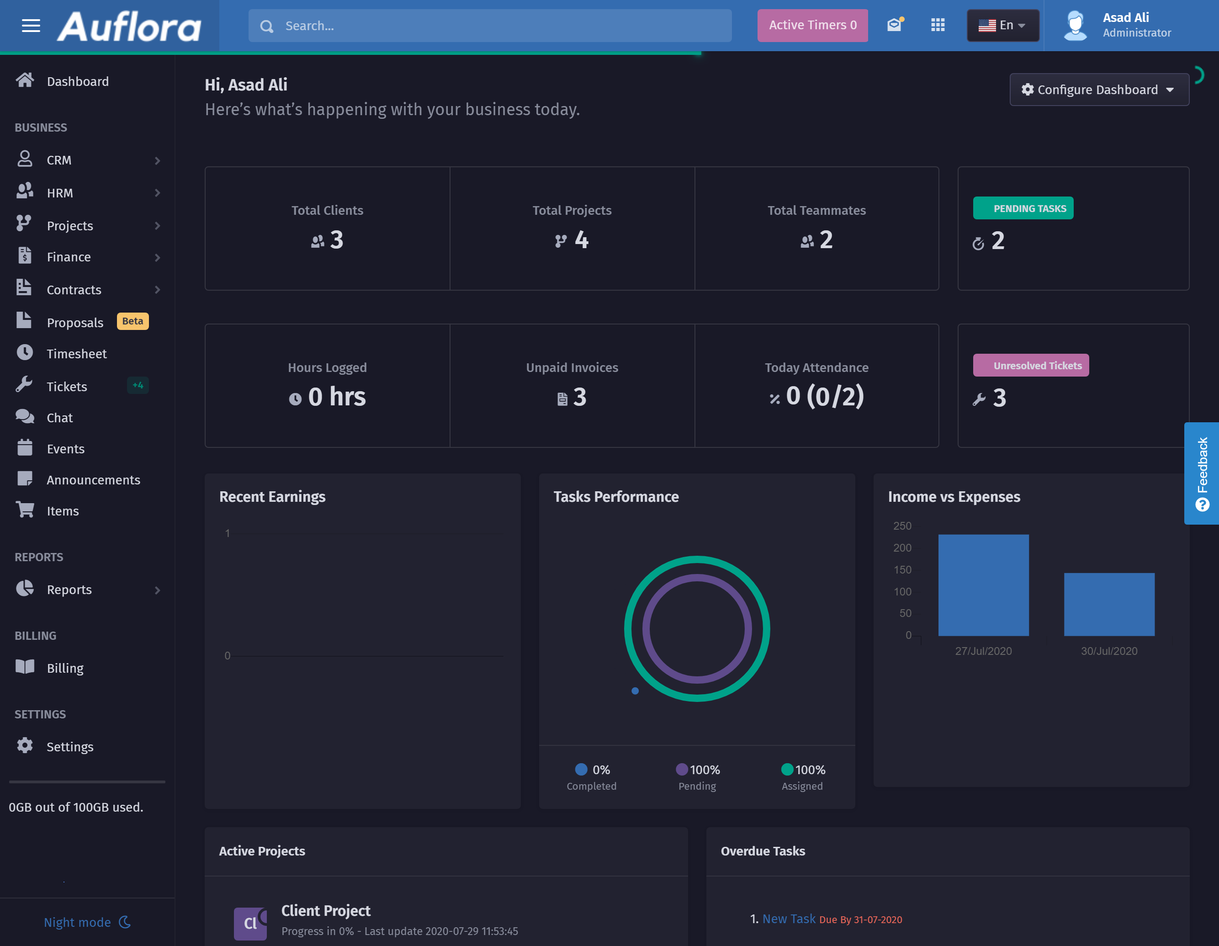The height and width of the screenshot is (946, 1219).
Task: Click the Items shopping cart icon
Action: pos(25,510)
